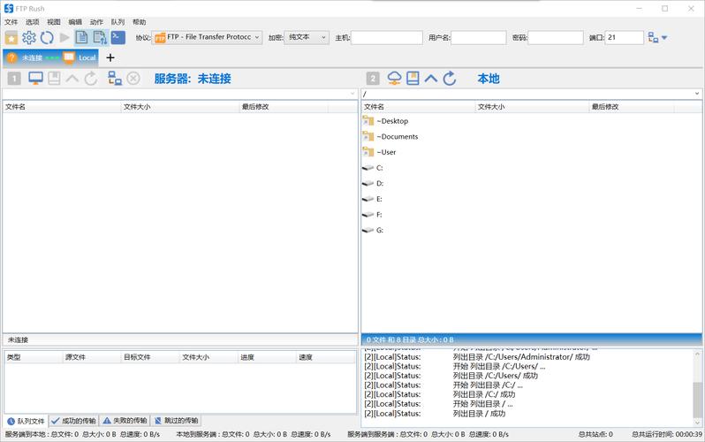Click the 密码 password input field

[x=556, y=37]
